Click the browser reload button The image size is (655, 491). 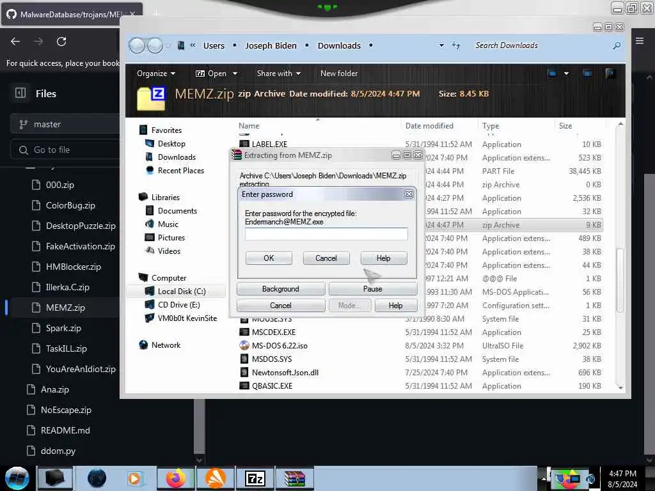[61, 42]
